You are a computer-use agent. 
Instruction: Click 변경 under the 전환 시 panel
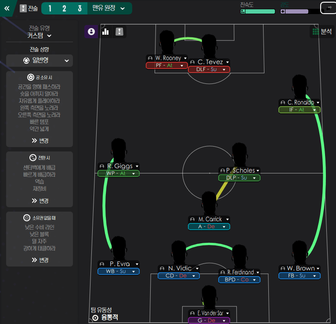[x=40, y=201]
